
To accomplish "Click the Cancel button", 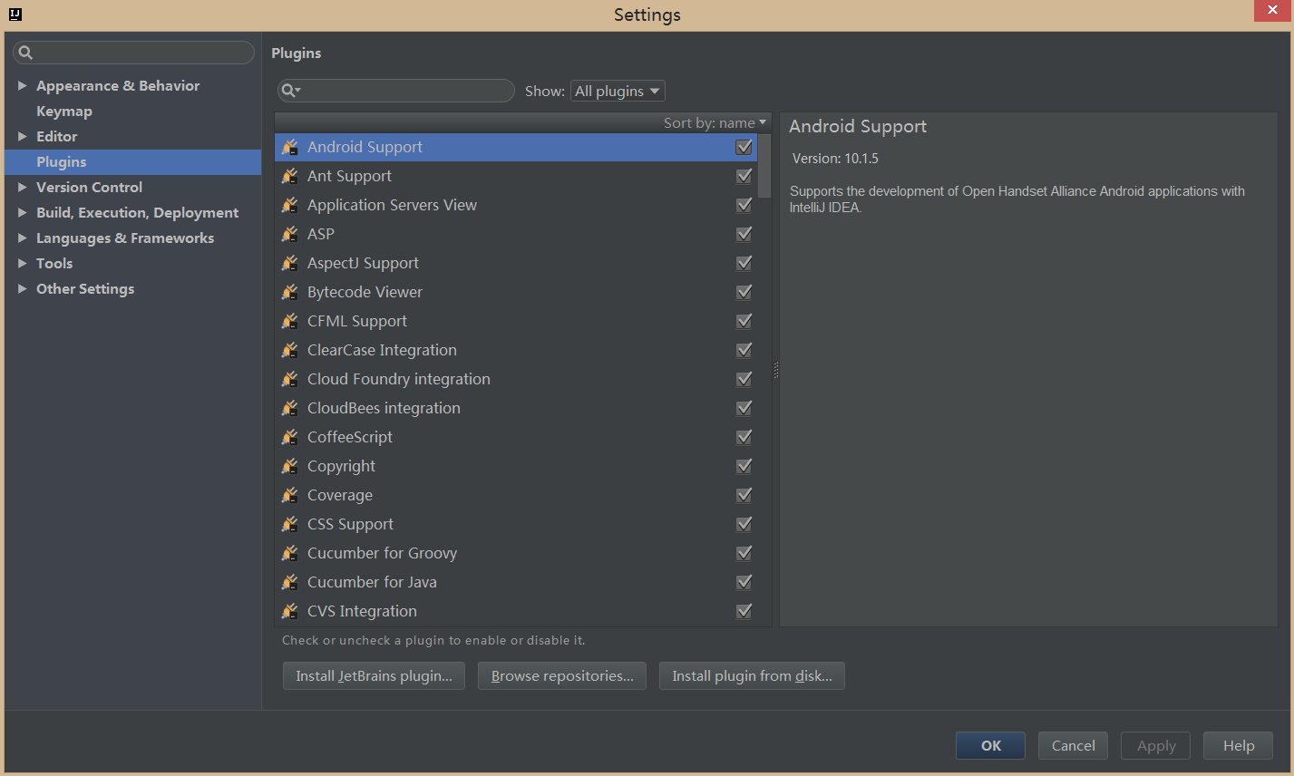I will pos(1073,745).
